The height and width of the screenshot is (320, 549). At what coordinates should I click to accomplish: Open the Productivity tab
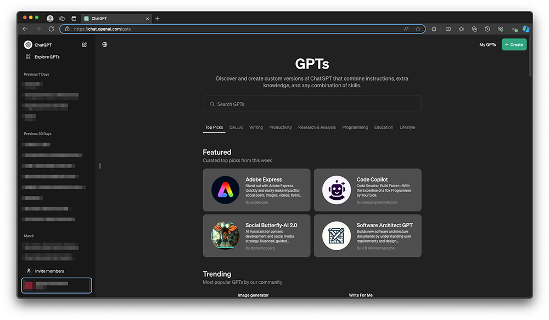(281, 127)
